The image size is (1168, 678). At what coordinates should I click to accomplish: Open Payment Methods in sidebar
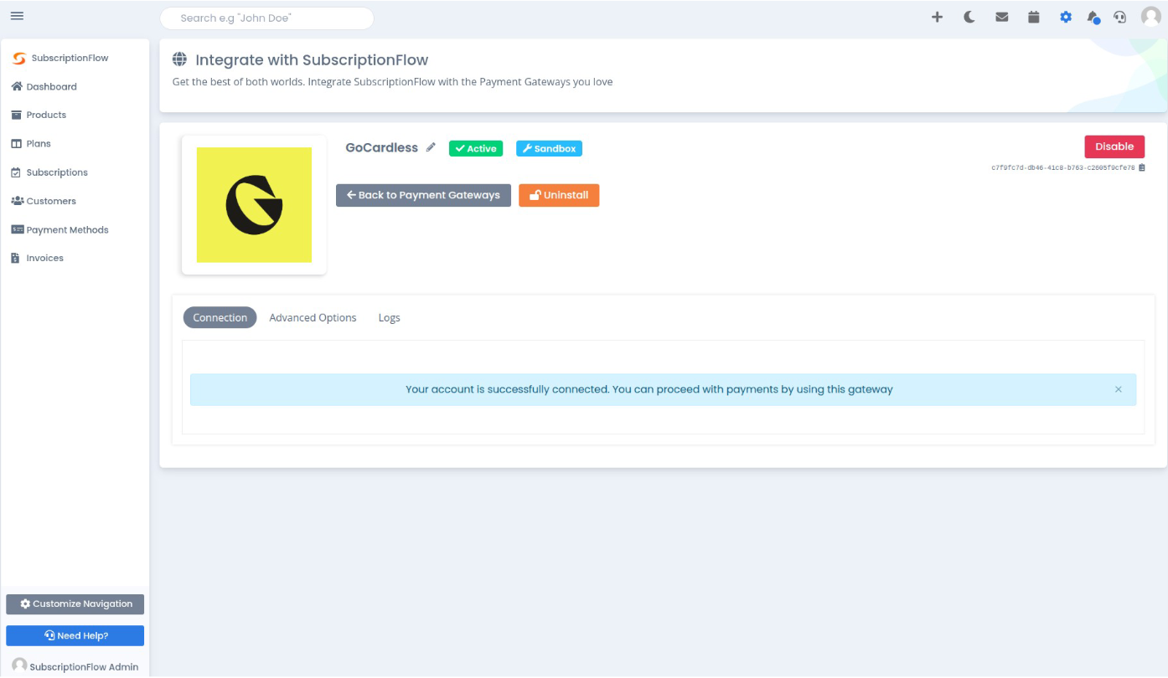(x=60, y=229)
